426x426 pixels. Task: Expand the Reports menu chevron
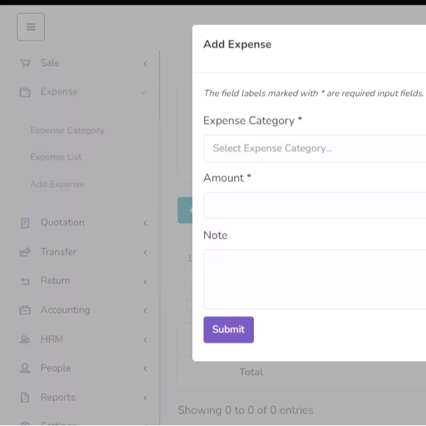point(145,398)
